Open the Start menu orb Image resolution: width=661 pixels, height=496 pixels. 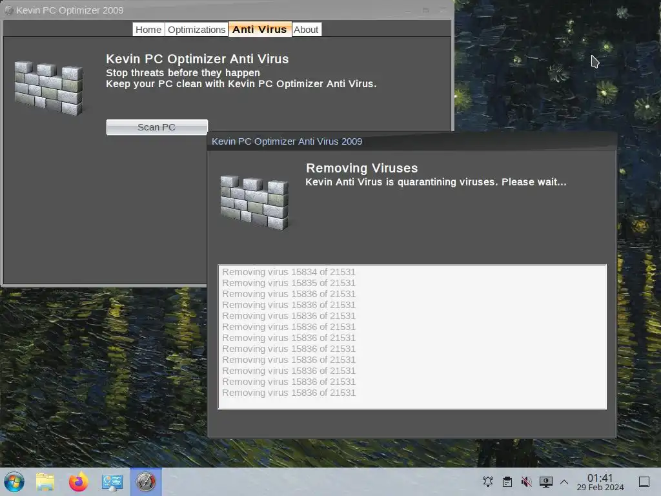click(x=14, y=482)
